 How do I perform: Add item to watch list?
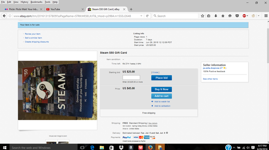[162, 102]
